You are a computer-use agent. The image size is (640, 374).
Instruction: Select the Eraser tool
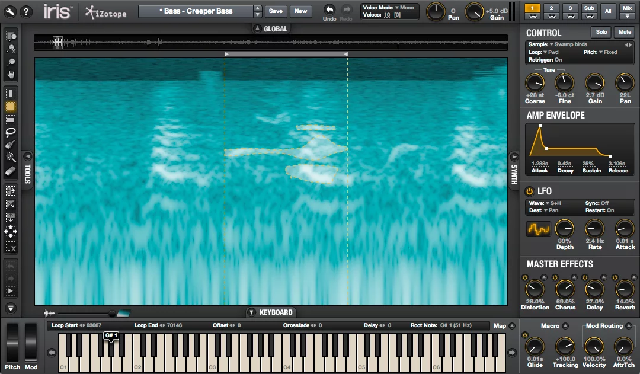[x=10, y=171]
